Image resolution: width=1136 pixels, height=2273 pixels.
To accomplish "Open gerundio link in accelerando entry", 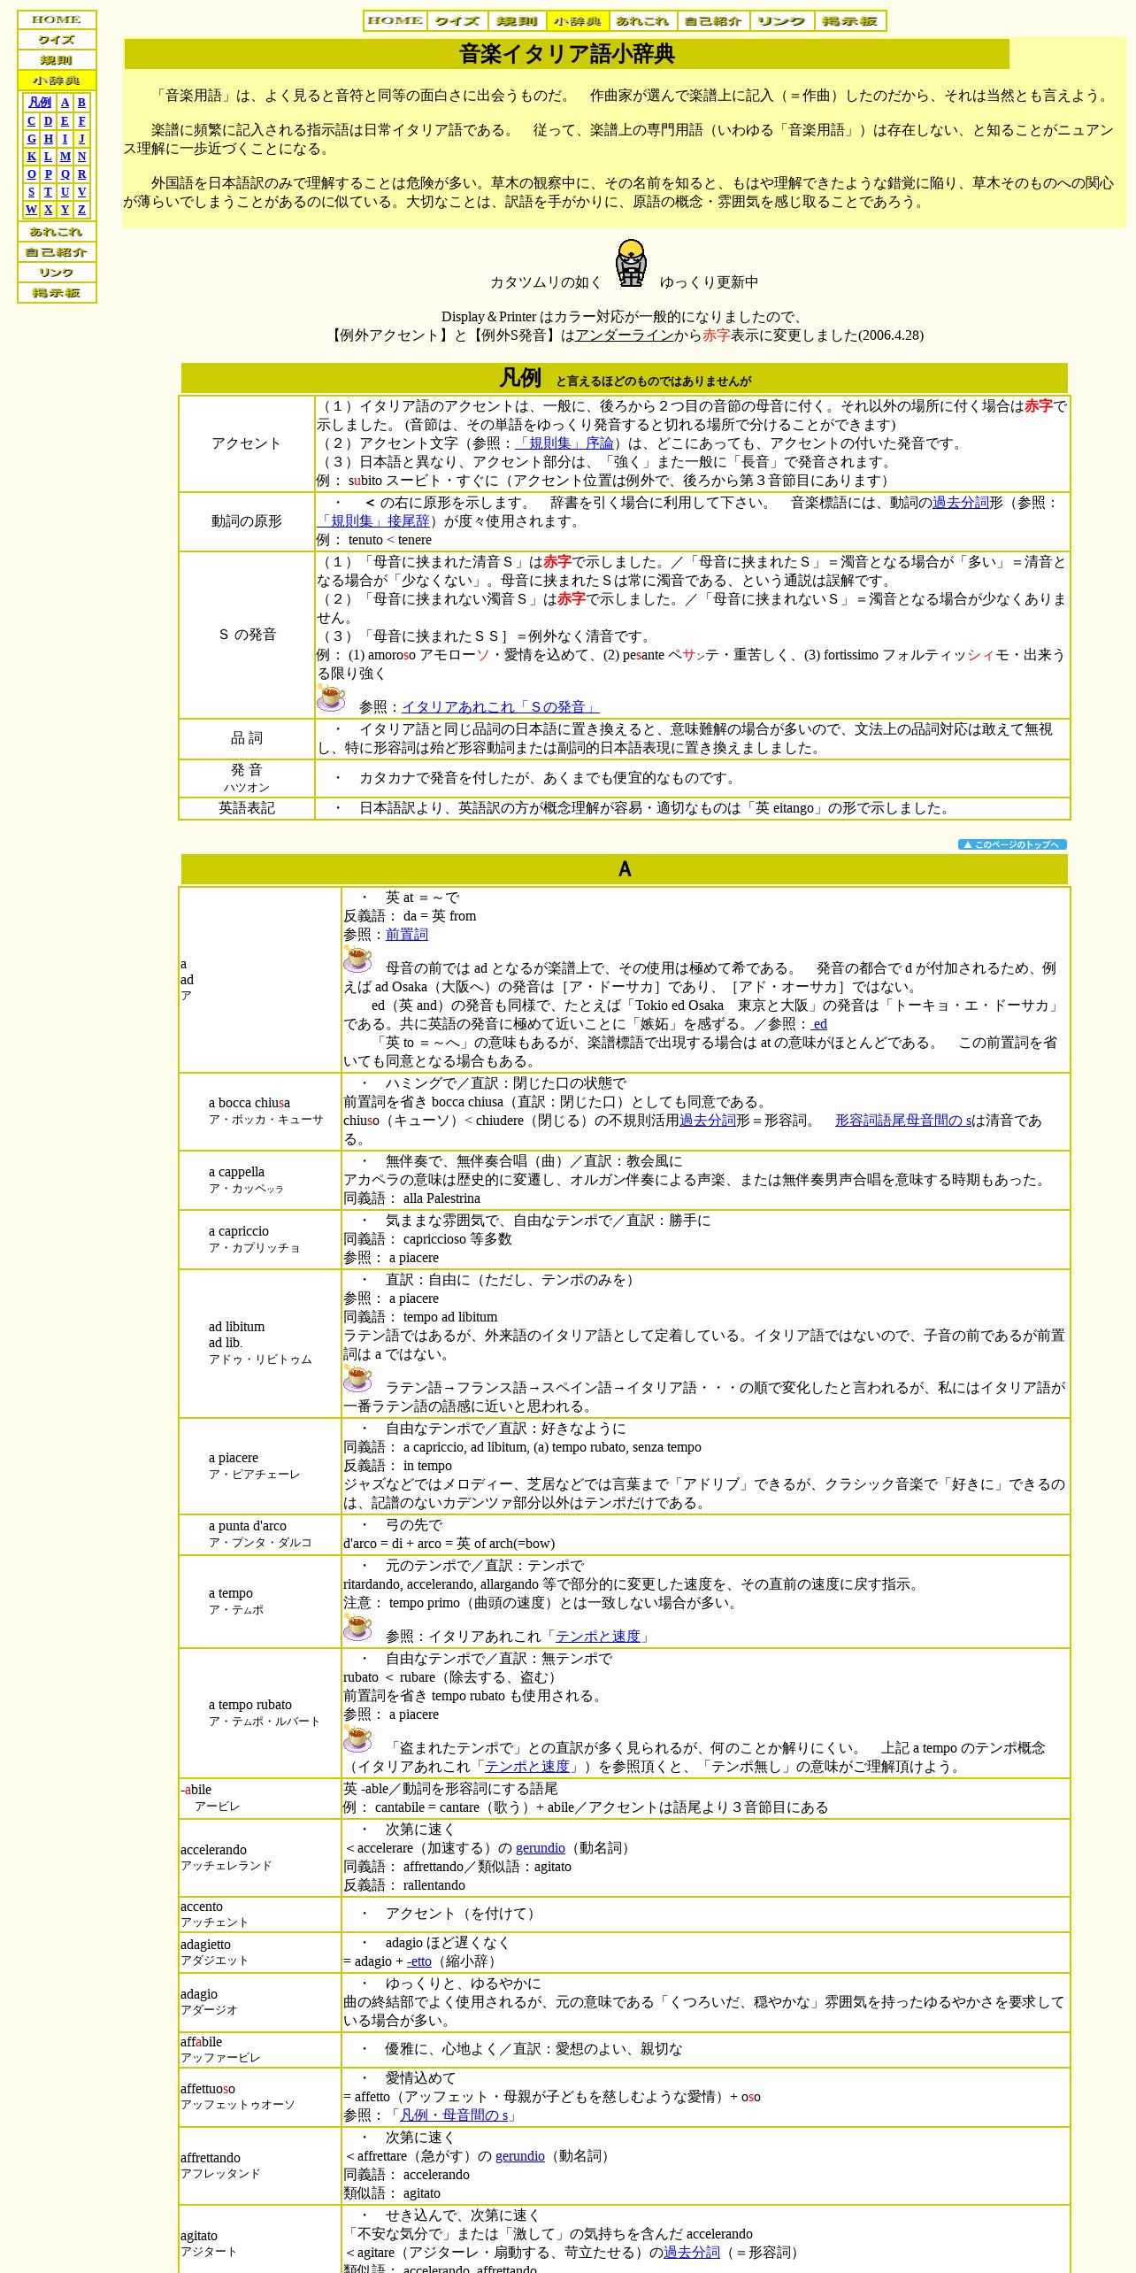I will point(540,1848).
